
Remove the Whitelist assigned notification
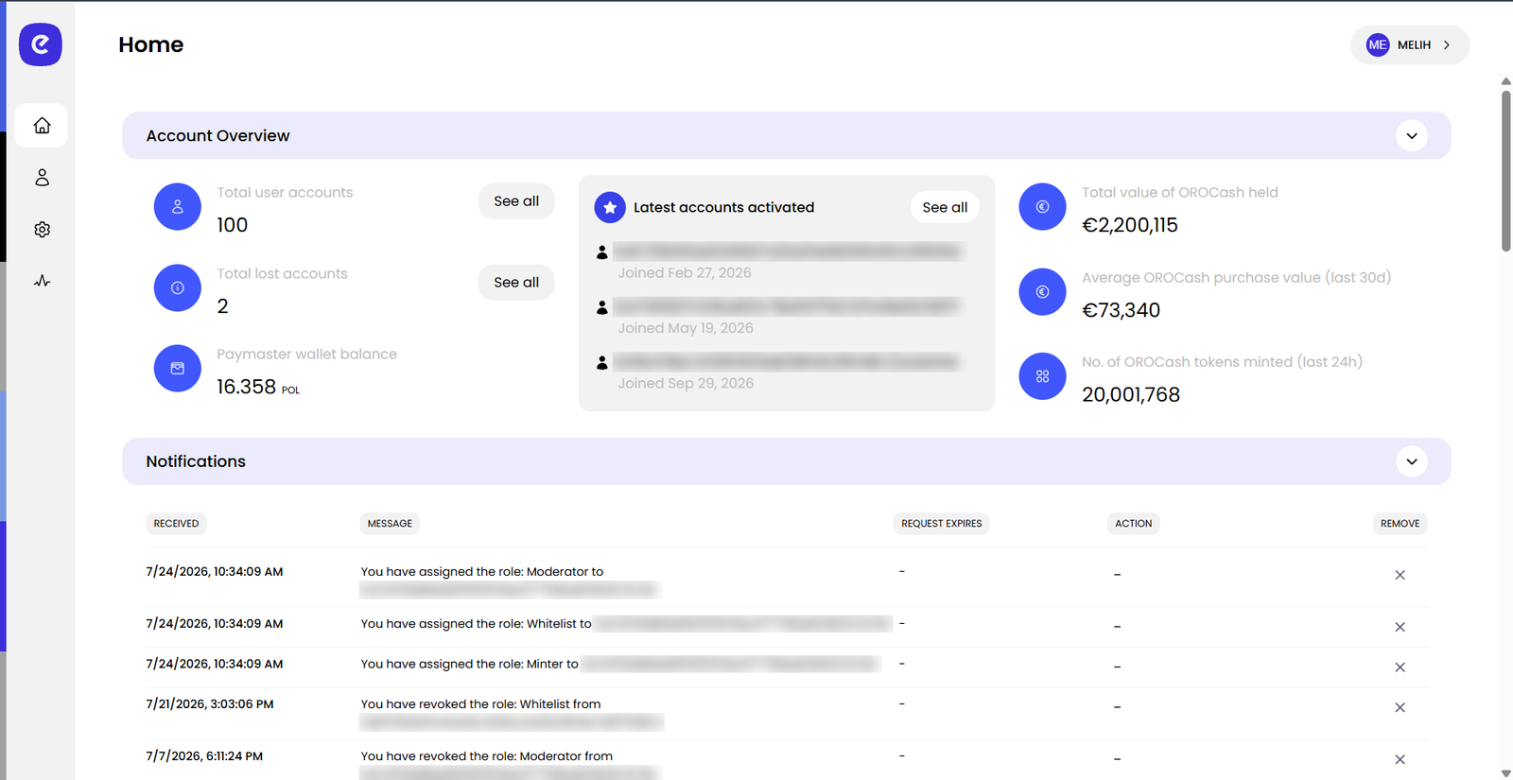1400,627
